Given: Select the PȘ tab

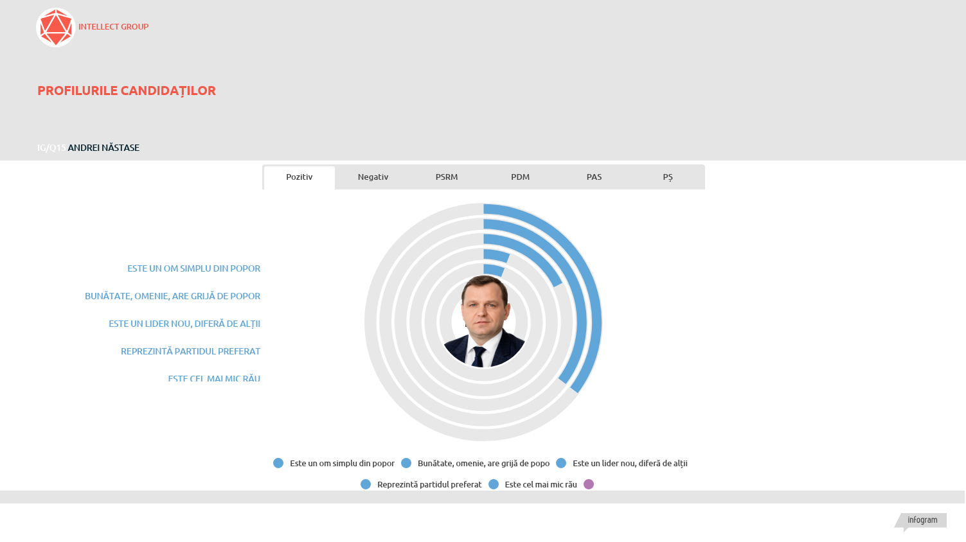Looking at the screenshot, I should pos(668,177).
